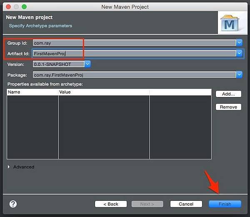This screenshot has width=250, height=217.
Task: Click the Cancel button
Action: point(186,204)
